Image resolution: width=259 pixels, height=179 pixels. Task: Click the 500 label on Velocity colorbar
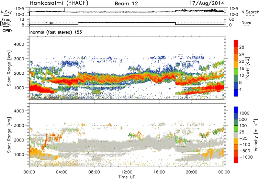pyautogui.click(x=243, y=119)
